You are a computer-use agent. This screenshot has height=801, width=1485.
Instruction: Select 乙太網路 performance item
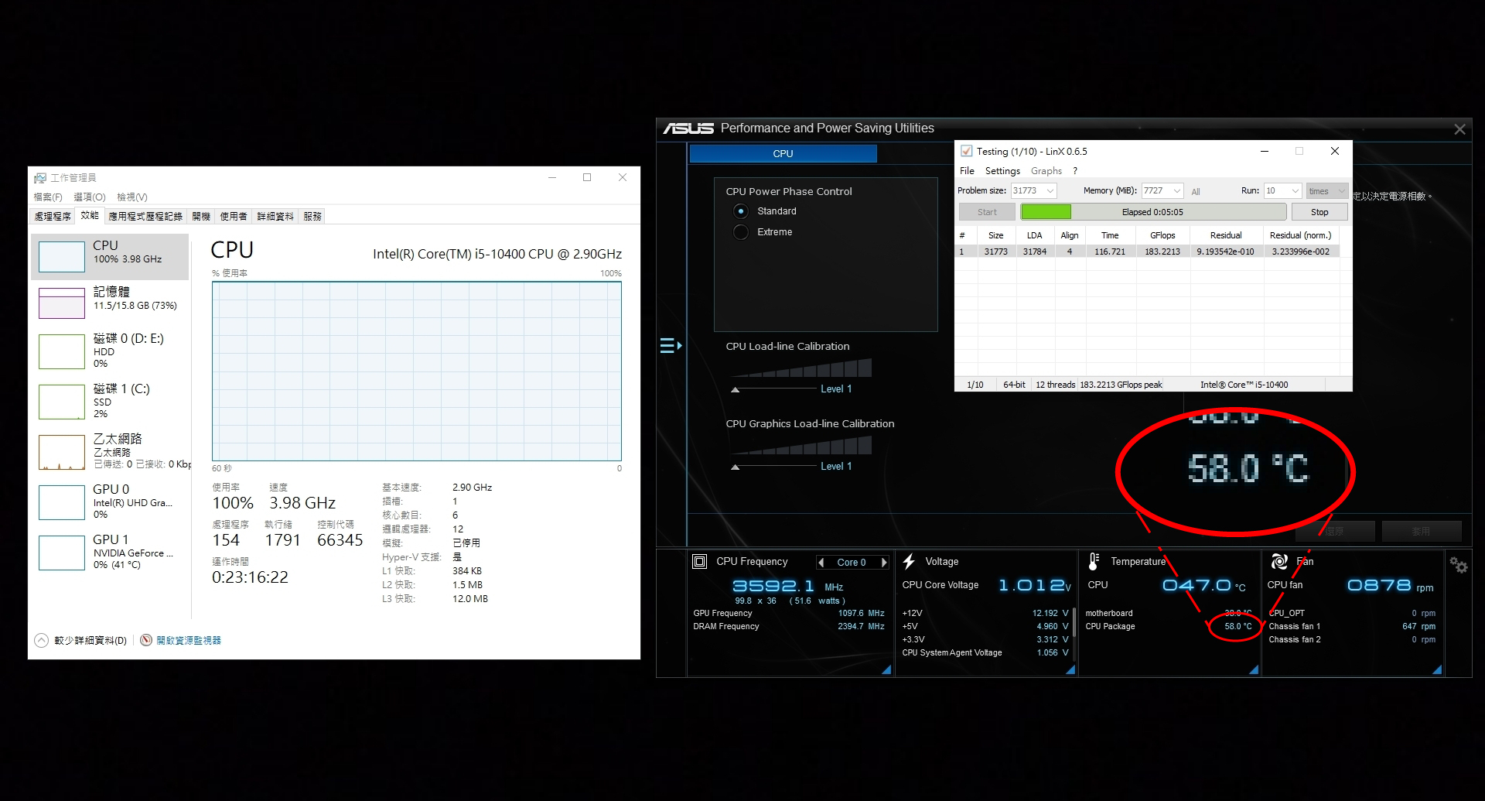[110, 451]
